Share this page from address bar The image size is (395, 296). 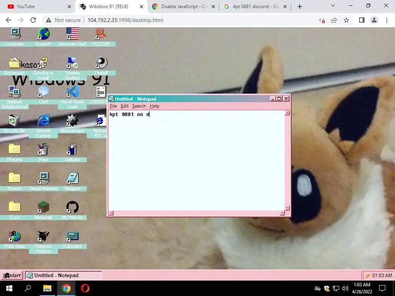[x=334, y=20]
